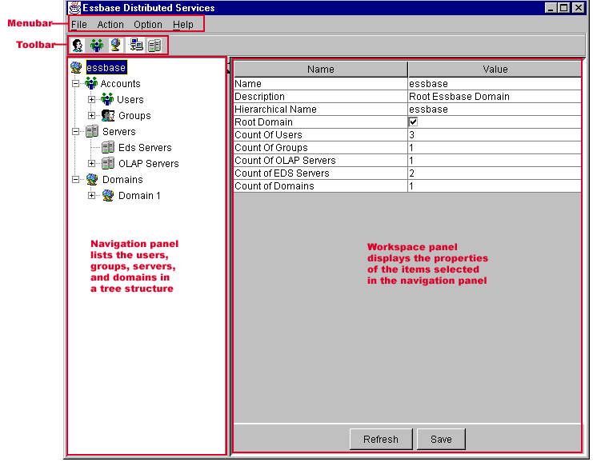
Task: Select the Users tree label
Action: coord(130,100)
